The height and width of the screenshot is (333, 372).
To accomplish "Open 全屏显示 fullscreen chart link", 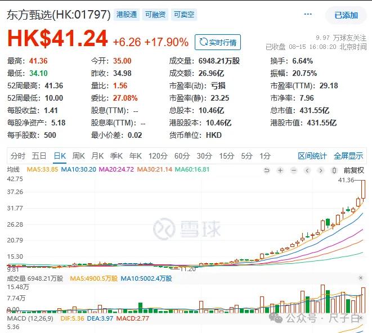I will 348,156.
